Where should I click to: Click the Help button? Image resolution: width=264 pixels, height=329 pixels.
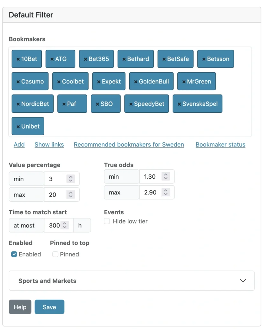[x=20, y=307]
